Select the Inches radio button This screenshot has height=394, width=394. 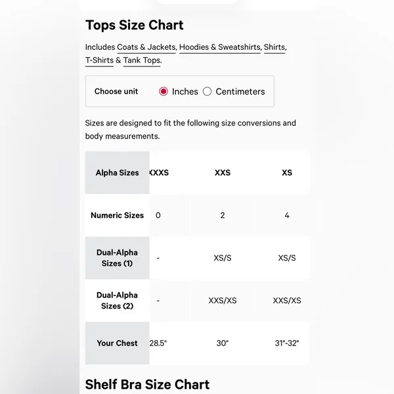(164, 91)
